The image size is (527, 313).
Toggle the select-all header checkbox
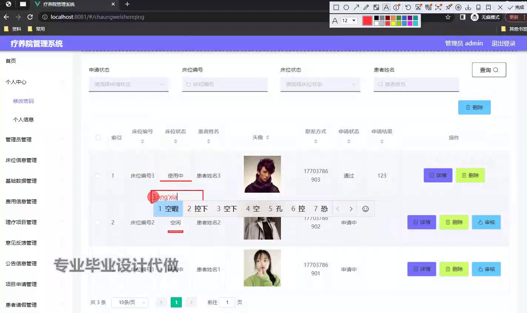(98, 138)
